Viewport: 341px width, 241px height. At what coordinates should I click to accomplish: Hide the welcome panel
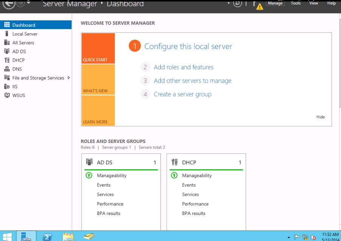click(x=320, y=117)
